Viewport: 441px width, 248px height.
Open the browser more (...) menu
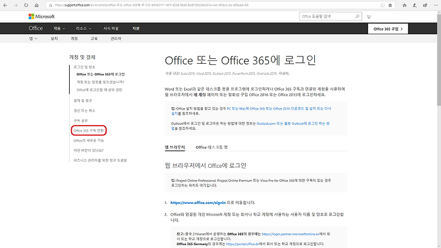click(435, 5)
